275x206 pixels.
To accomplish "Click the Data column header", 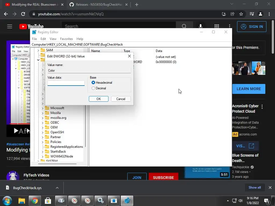I will 159,51.
